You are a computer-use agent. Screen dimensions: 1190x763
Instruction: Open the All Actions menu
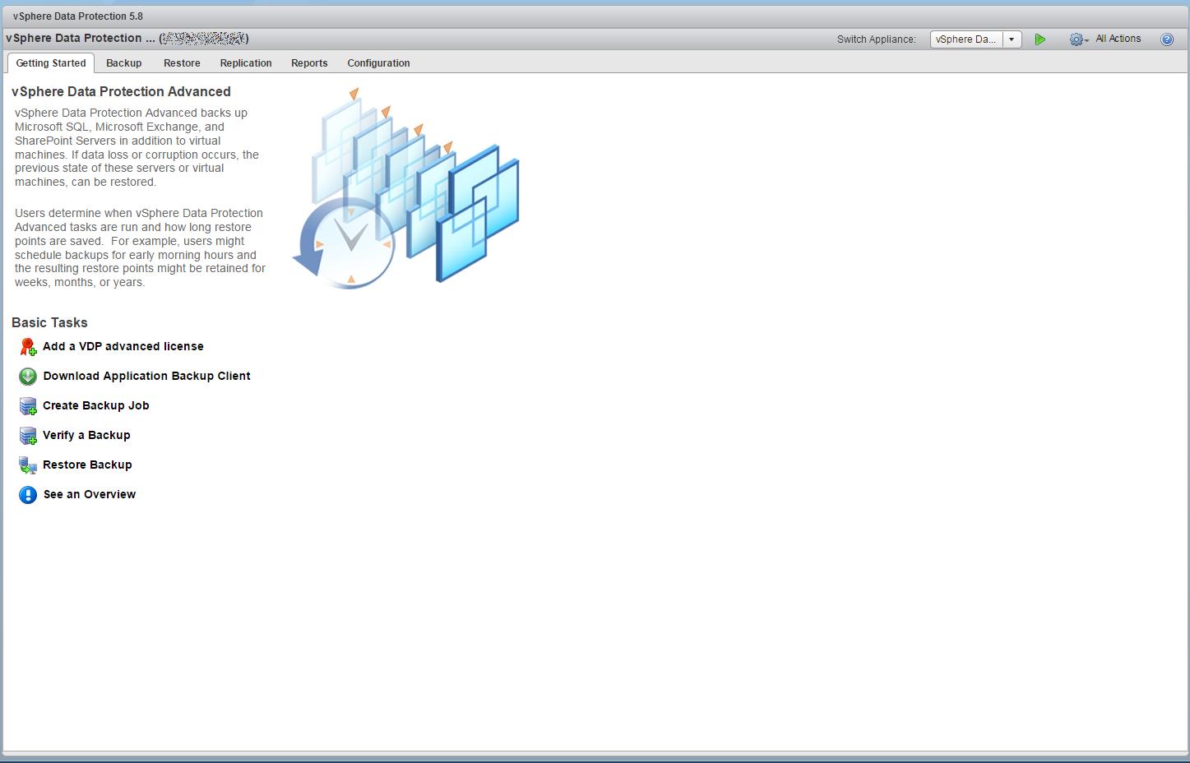(x=1118, y=39)
